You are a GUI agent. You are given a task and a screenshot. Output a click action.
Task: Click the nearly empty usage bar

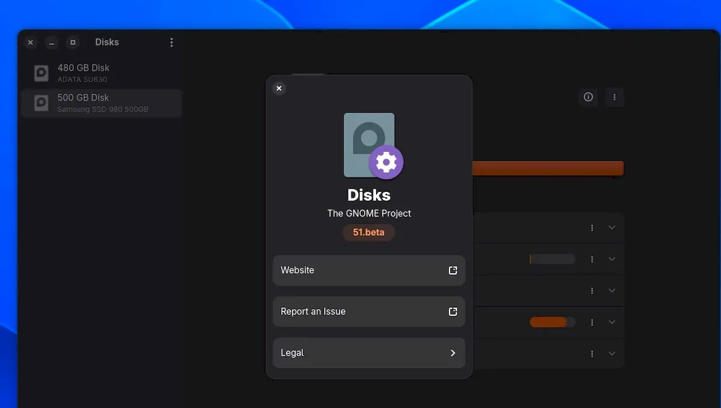click(552, 259)
